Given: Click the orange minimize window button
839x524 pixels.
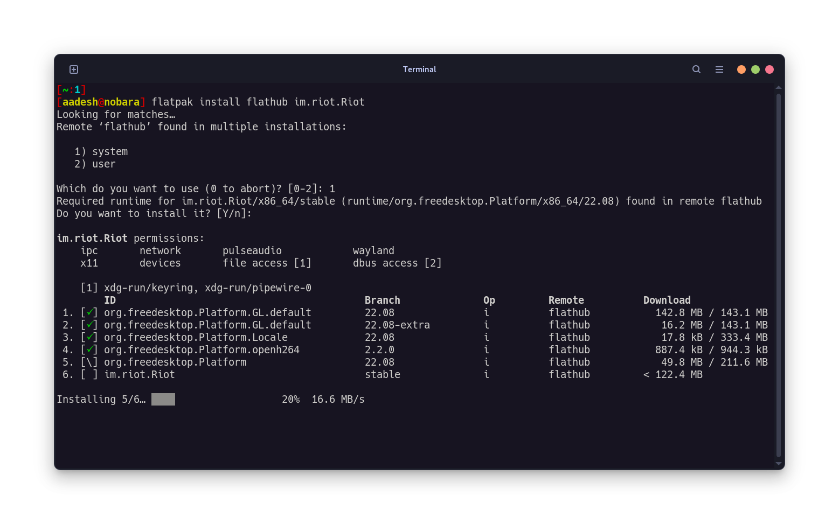Looking at the screenshot, I should pos(741,69).
